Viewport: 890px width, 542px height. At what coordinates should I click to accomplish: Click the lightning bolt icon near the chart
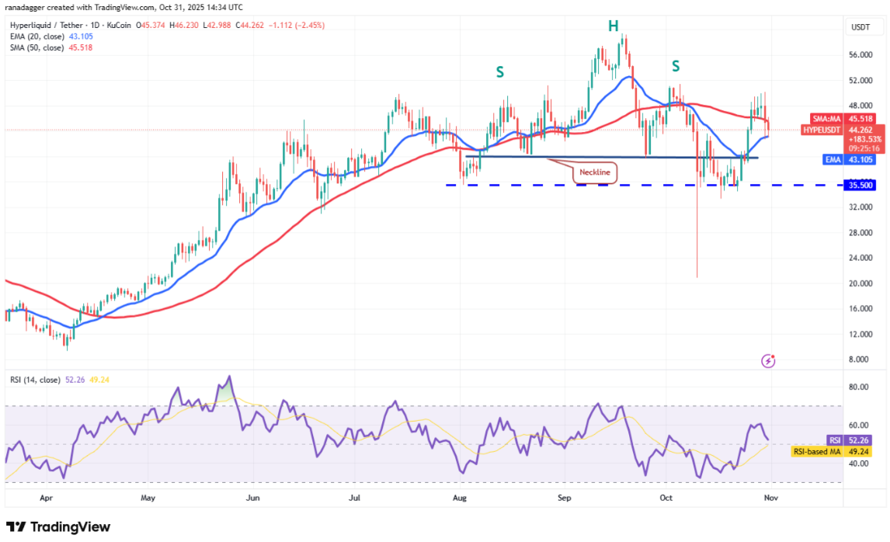click(x=769, y=360)
